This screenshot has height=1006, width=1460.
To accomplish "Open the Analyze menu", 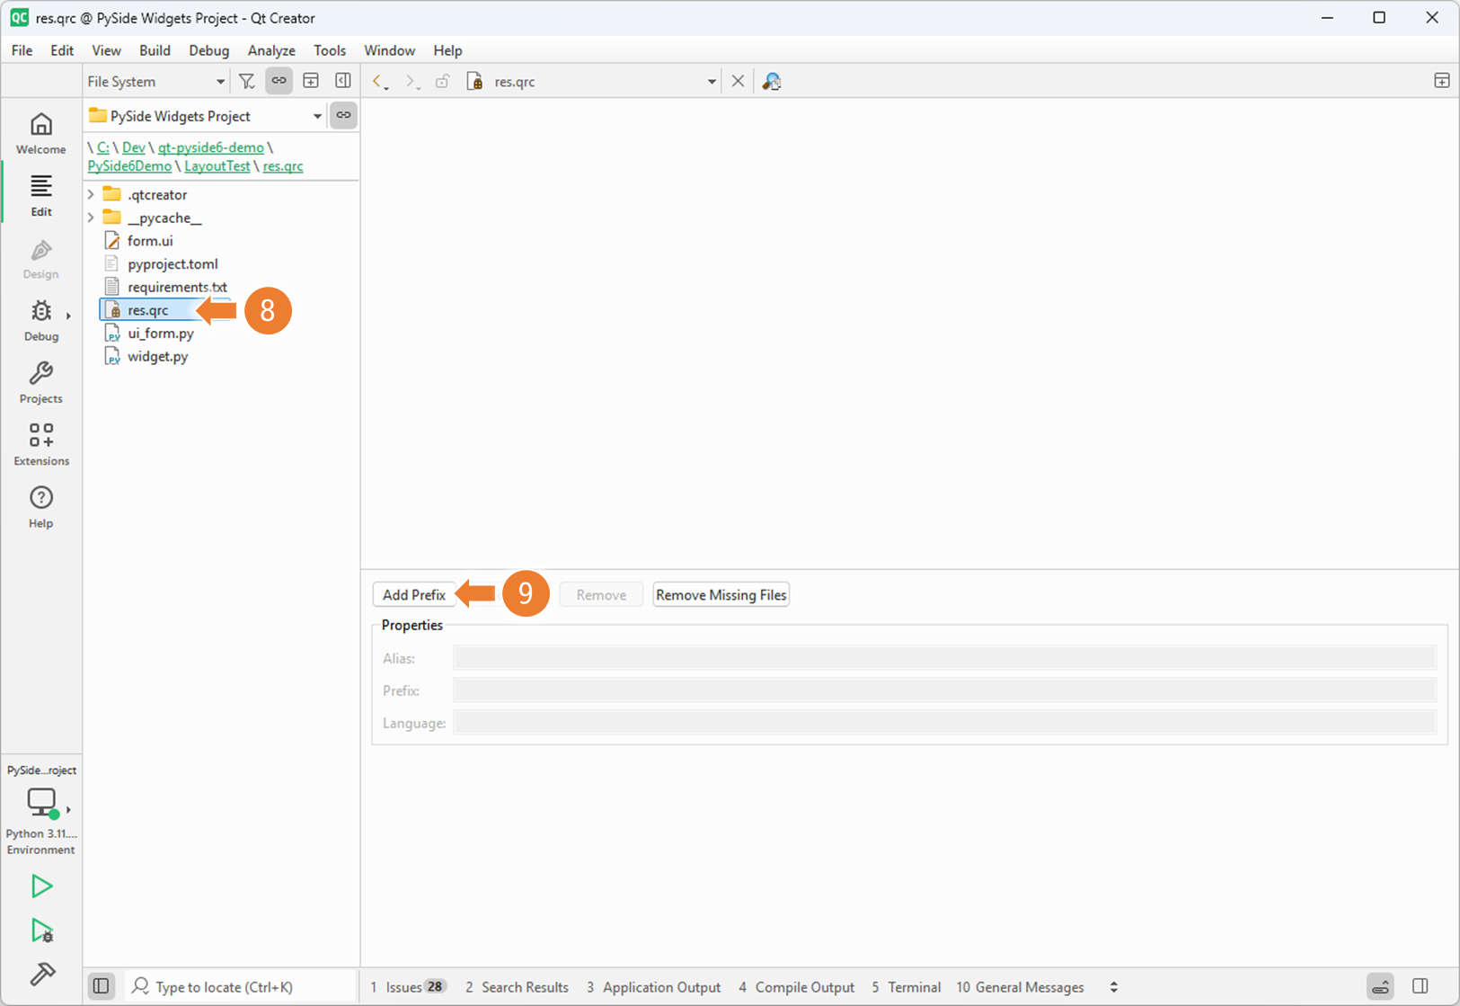I will click(271, 50).
